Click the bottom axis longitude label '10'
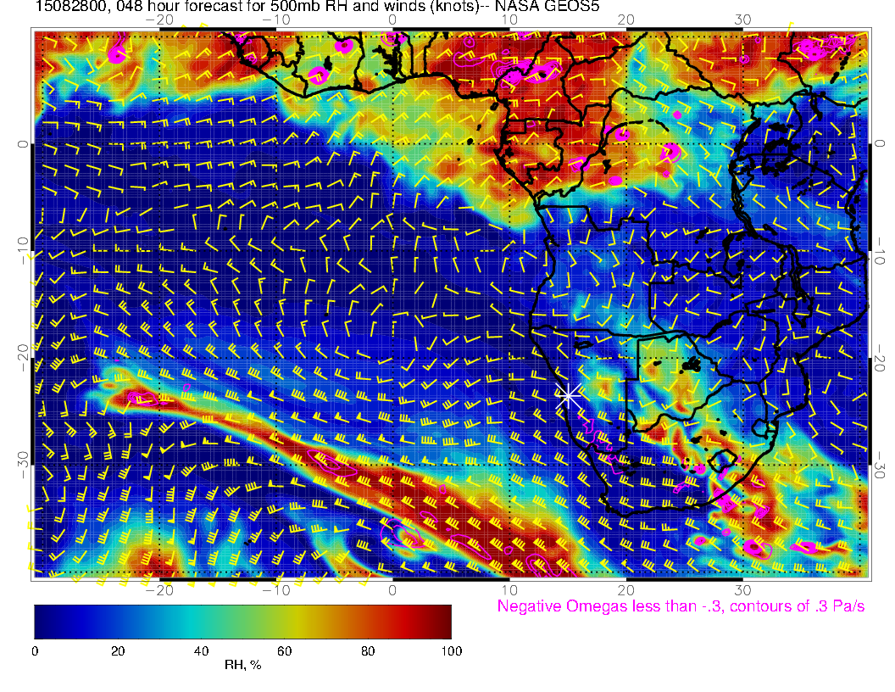Screen dimensions: 895x692 (509, 589)
